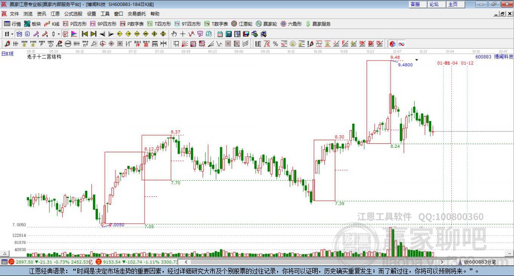
Task: Open the T数字表 table
Action: tap(216, 24)
